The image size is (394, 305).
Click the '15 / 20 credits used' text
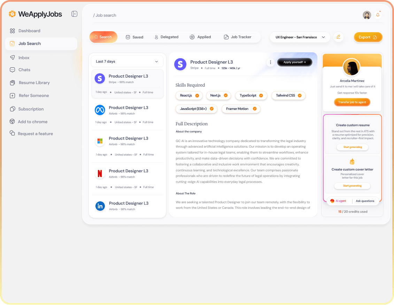(353, 211)
